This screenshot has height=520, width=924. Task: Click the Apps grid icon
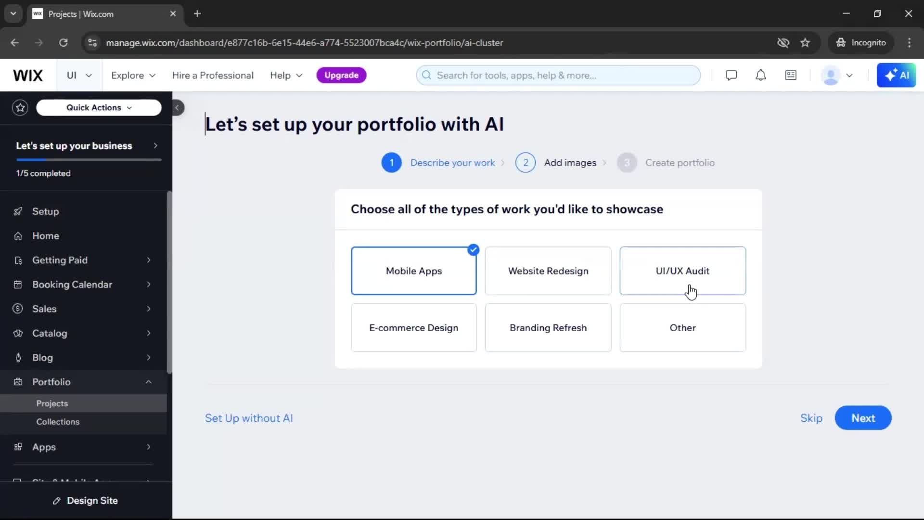point(18,447)
